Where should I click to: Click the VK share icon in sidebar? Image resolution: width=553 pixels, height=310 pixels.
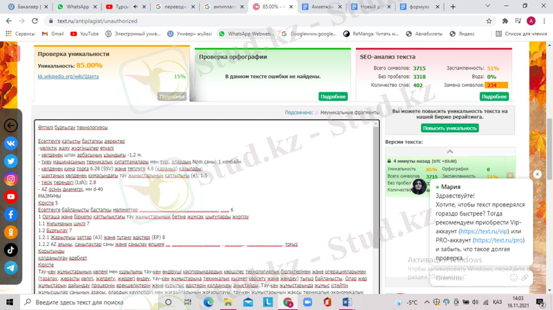(x=11, y=144)
